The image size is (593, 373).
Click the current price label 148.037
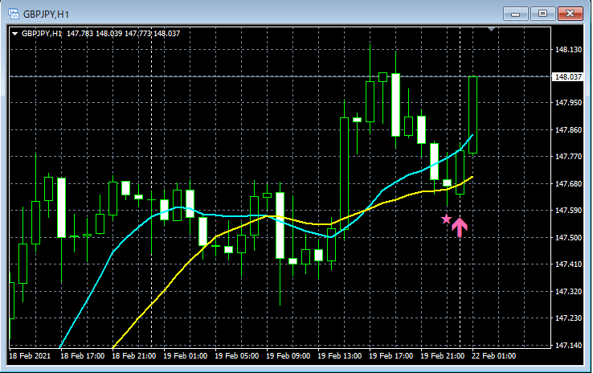[567, 77]
